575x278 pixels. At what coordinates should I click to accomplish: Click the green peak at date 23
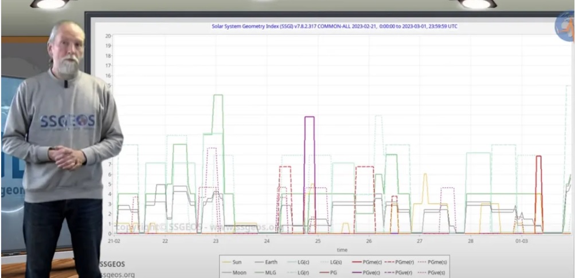tap(217, 96)
